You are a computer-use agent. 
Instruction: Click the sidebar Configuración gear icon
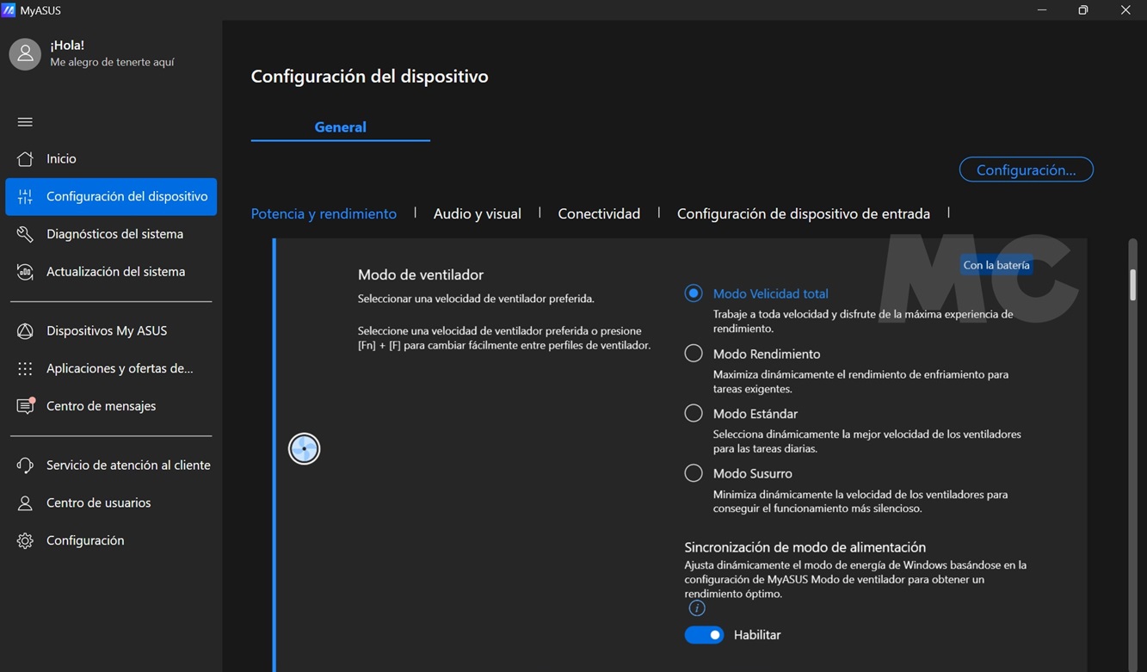pyautogui.click(x=25, y=541)
